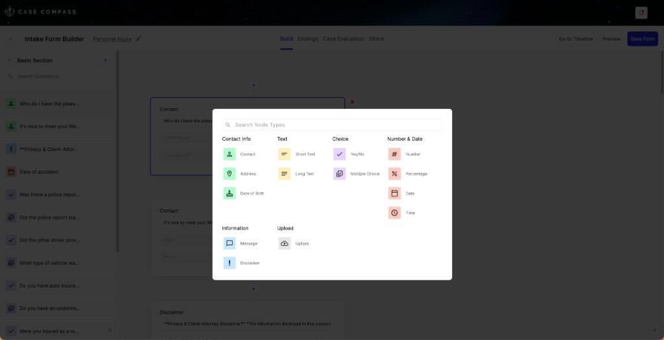Click the Go to Timeline button

pyautogui.click(x=576, y=39)
